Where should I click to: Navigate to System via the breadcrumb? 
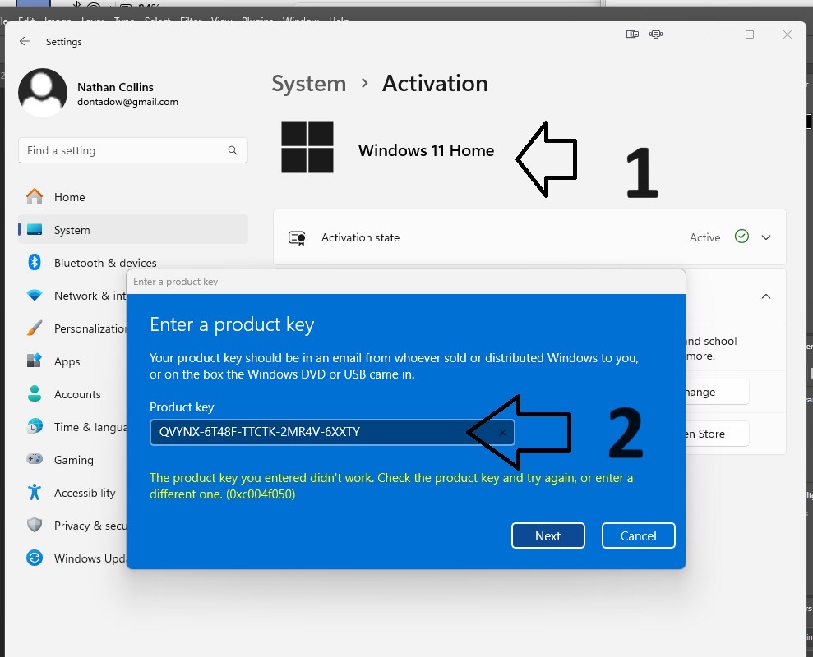click(x=308, y=84)
